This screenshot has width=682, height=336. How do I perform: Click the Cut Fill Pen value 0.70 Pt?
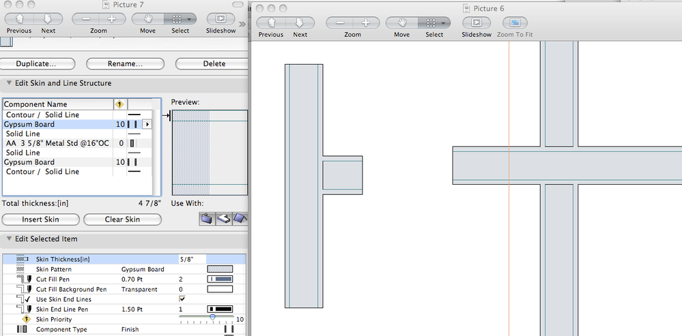[131, 279]
